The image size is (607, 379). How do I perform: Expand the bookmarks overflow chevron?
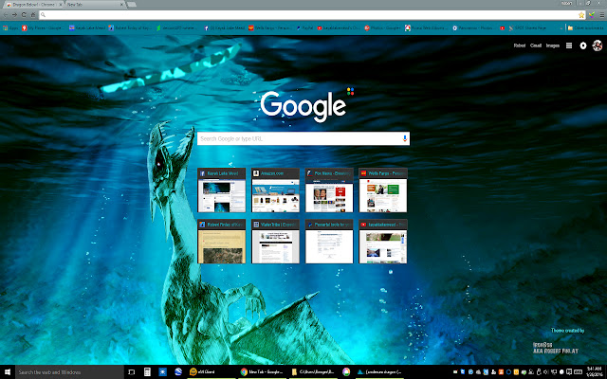click(561, 27)
